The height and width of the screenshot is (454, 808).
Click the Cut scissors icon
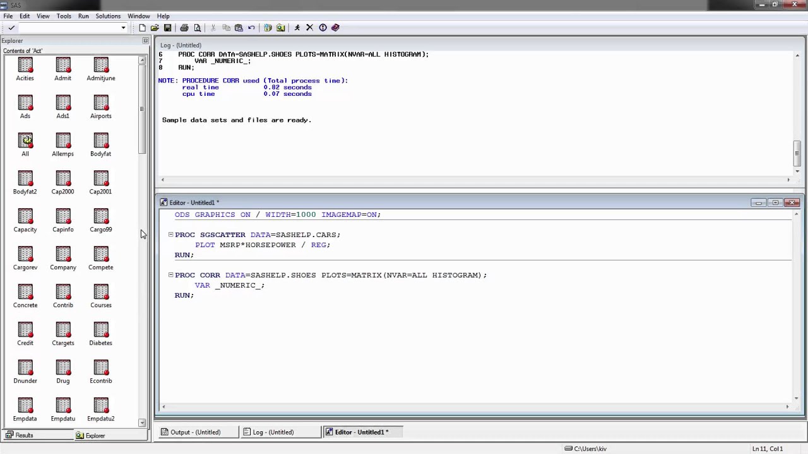pyautogui.click(x=213, y=28)
